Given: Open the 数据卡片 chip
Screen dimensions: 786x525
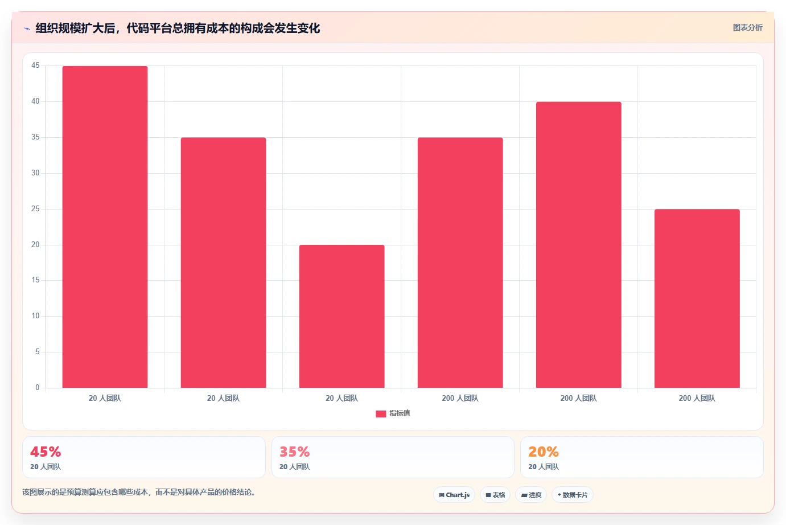Looking at the screenshot, I should tap(573, 495).
